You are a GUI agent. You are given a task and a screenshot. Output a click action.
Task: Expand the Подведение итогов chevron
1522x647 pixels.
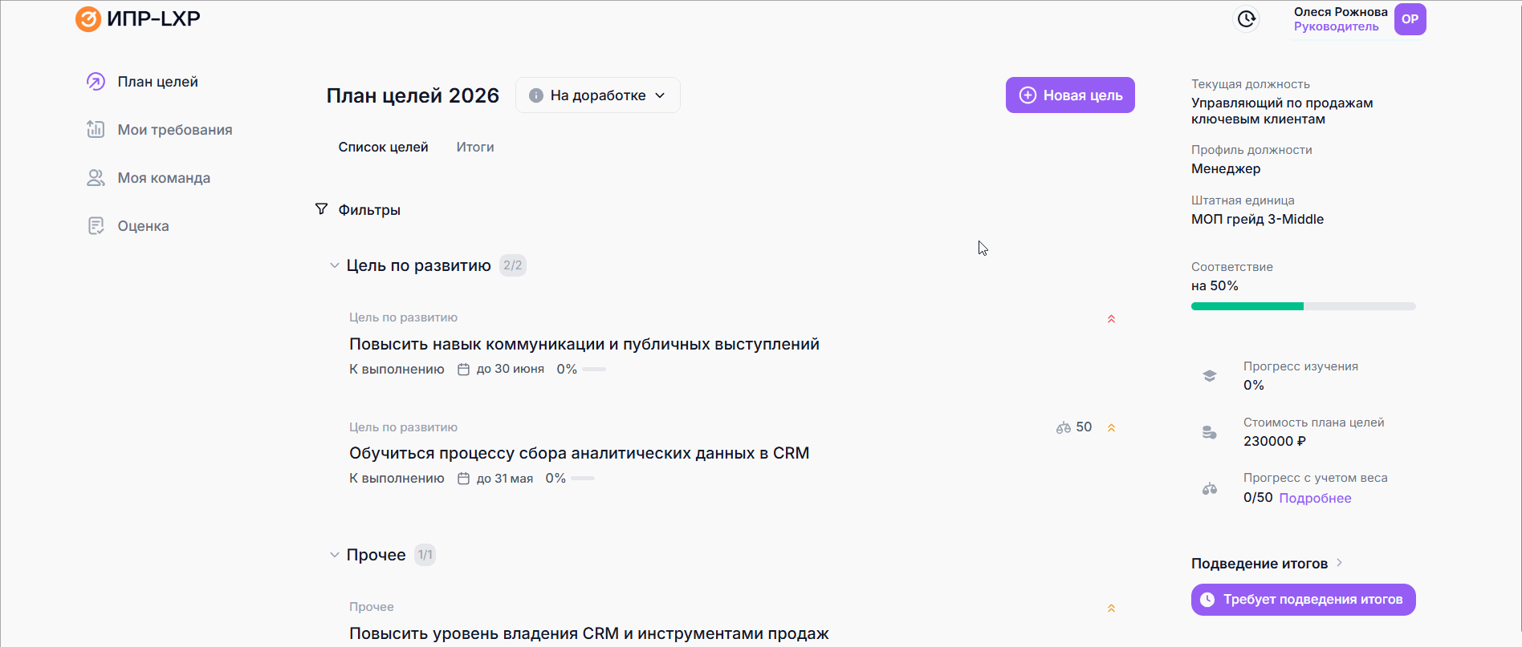(x=1339, y=563)
